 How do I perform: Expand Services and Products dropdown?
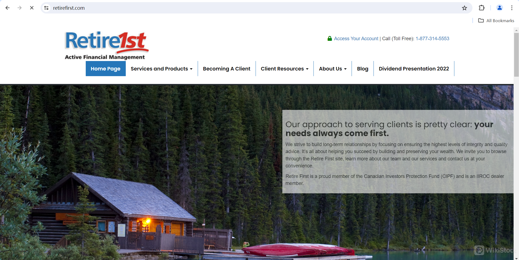coord(161,69)
